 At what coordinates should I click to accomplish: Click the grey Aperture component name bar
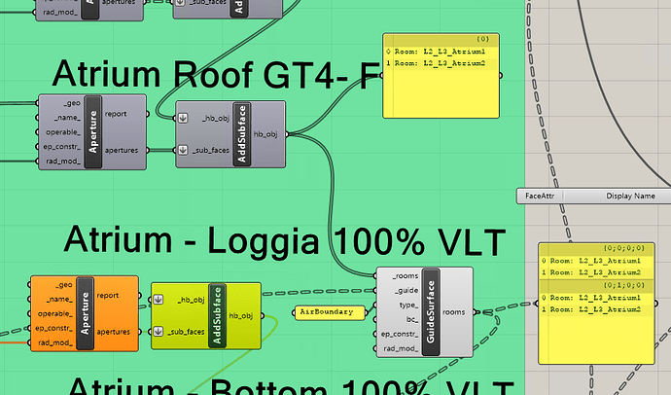click(x=92, y=131)
